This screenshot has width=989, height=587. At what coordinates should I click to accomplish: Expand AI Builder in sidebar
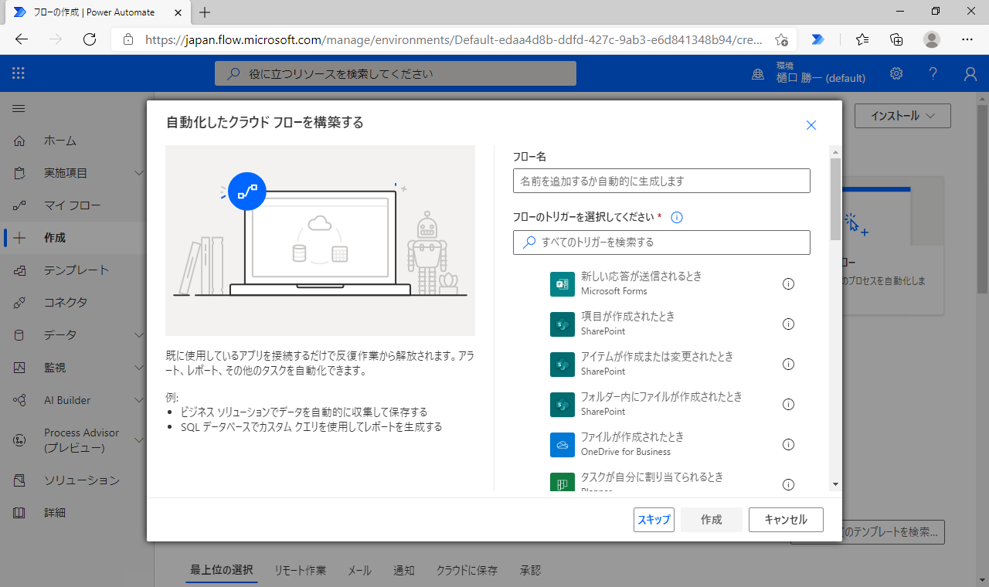click(139, 400)
